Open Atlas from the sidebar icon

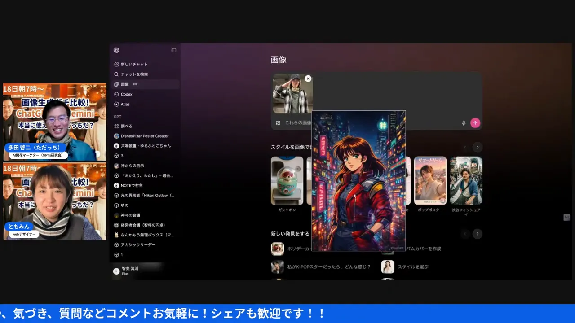point(116,104)
